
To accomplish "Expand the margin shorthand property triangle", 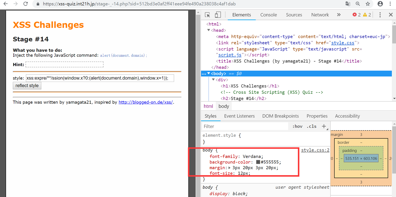I will [230, 168].
